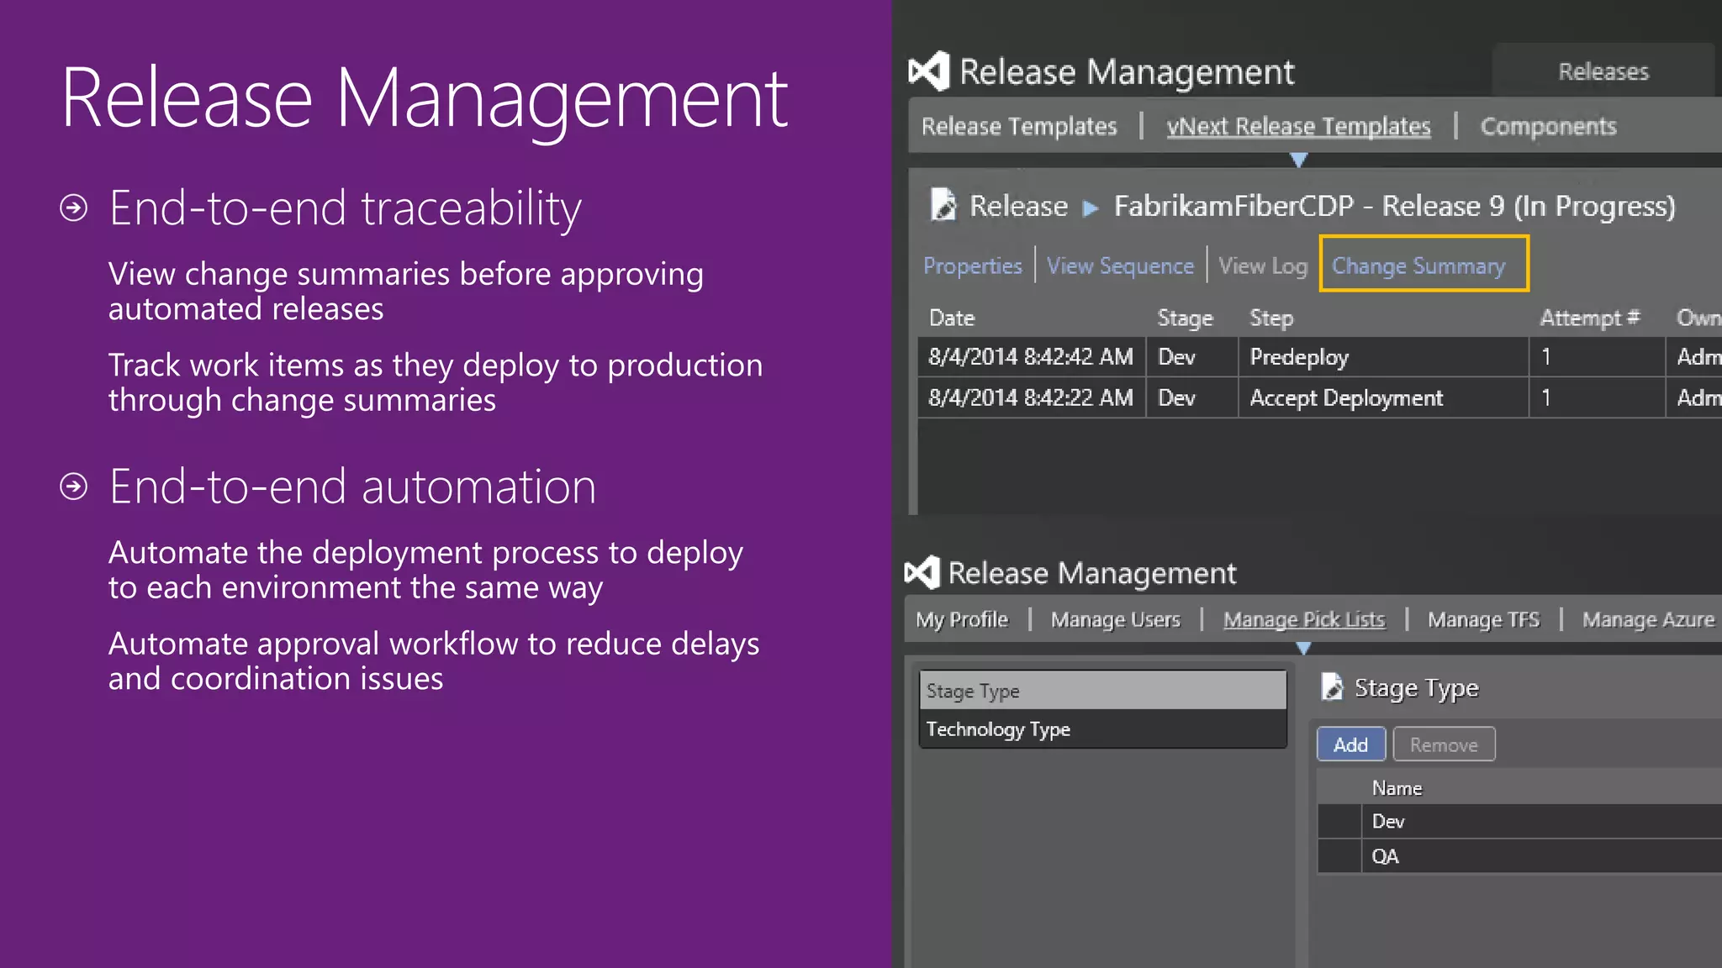Click the Attempt # column header

tap(1589, 318)
